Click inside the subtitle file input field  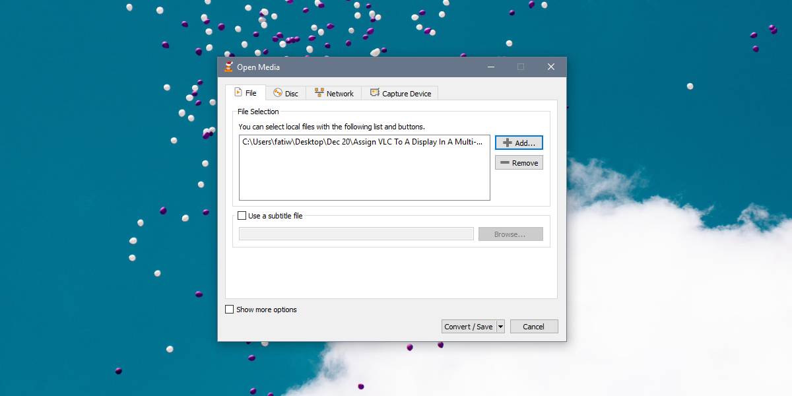(356, 234)
